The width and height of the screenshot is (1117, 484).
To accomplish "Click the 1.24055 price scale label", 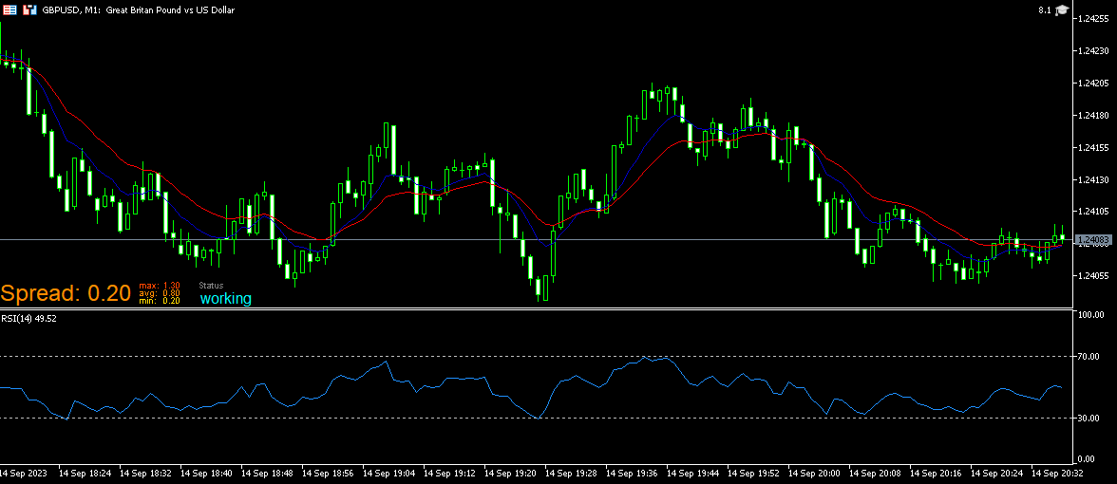I will tap(1092, 275).
